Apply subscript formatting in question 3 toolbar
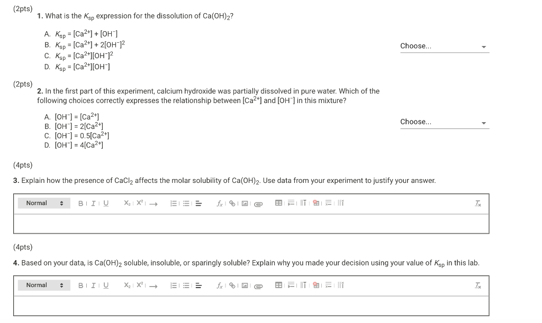Viewport: 542px width, 323px height. pos(127,203)
